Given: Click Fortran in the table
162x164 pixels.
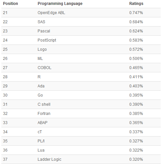Looking at the screenshot, I should coord(44,114).
